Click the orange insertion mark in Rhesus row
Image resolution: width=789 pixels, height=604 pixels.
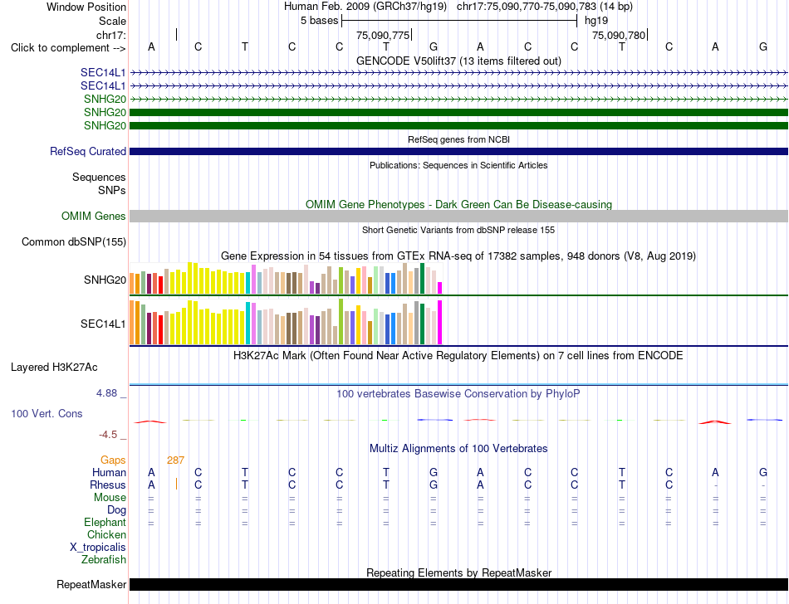176,485
